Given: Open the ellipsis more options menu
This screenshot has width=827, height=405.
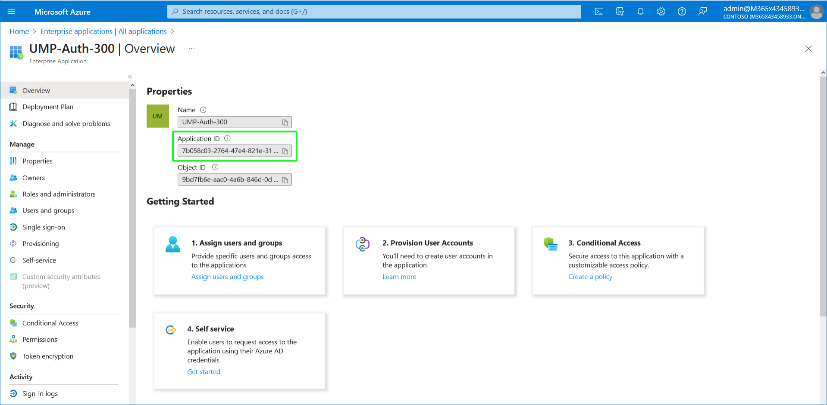Looking at the screenshot, I should [x=191, y=49].
